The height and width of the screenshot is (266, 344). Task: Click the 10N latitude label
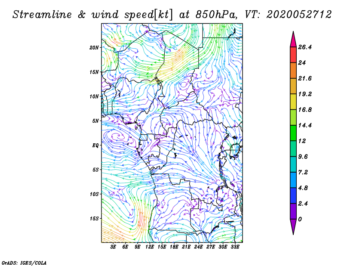click(x=94, y=96)
